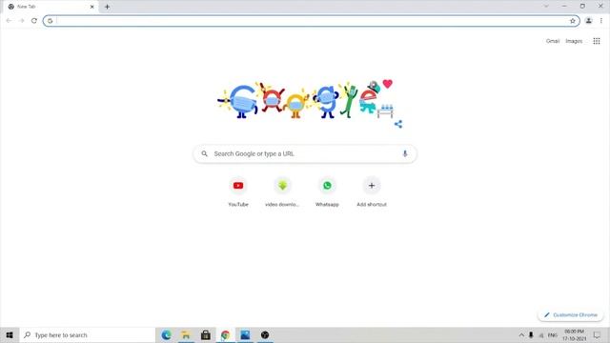Open the Chrome three-dot menu
The image size is (610, 343).
click(x=601, y=21)
